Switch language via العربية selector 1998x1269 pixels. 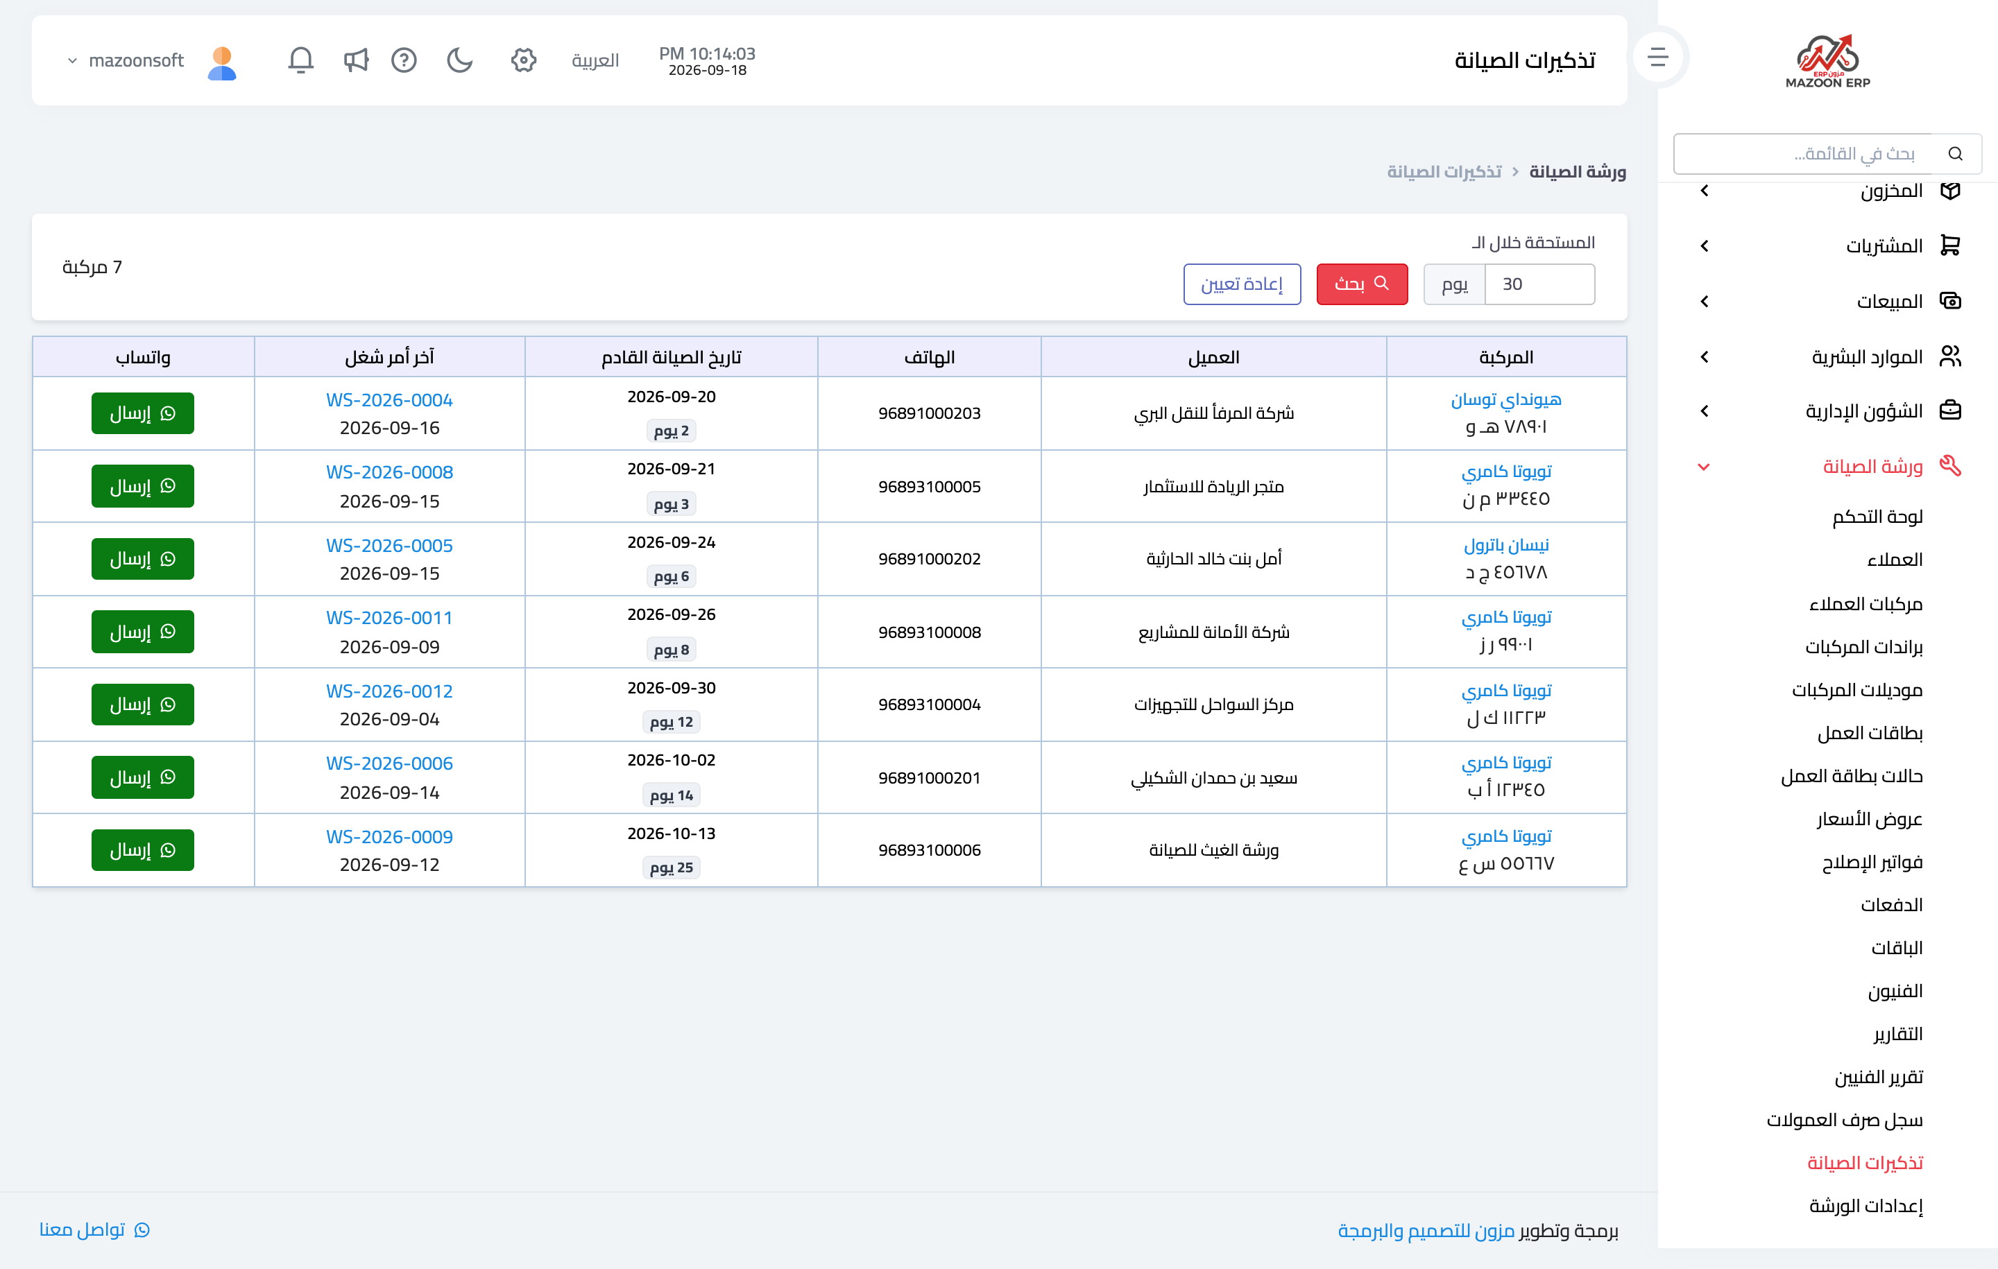click(595, 60)
